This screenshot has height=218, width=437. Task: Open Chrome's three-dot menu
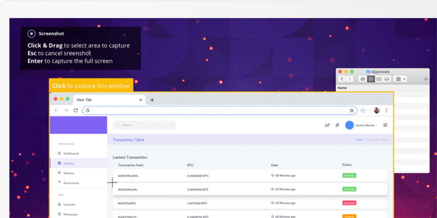click(386, 110)
